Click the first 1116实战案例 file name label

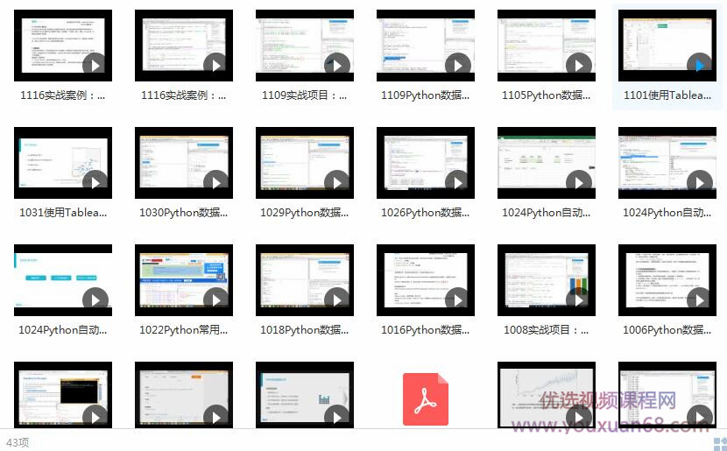coord(63,95)
